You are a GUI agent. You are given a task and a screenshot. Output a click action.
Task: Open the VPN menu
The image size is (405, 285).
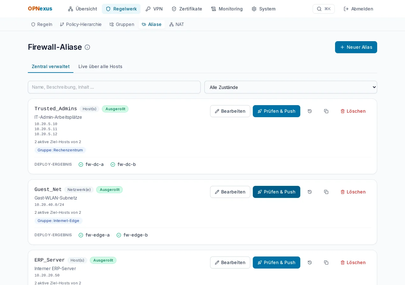pos(154,9)
